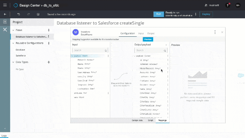The width and height of the screenshot is (245, 138).
Task: Open options for output AccountId field
Action: coord(168,72)
